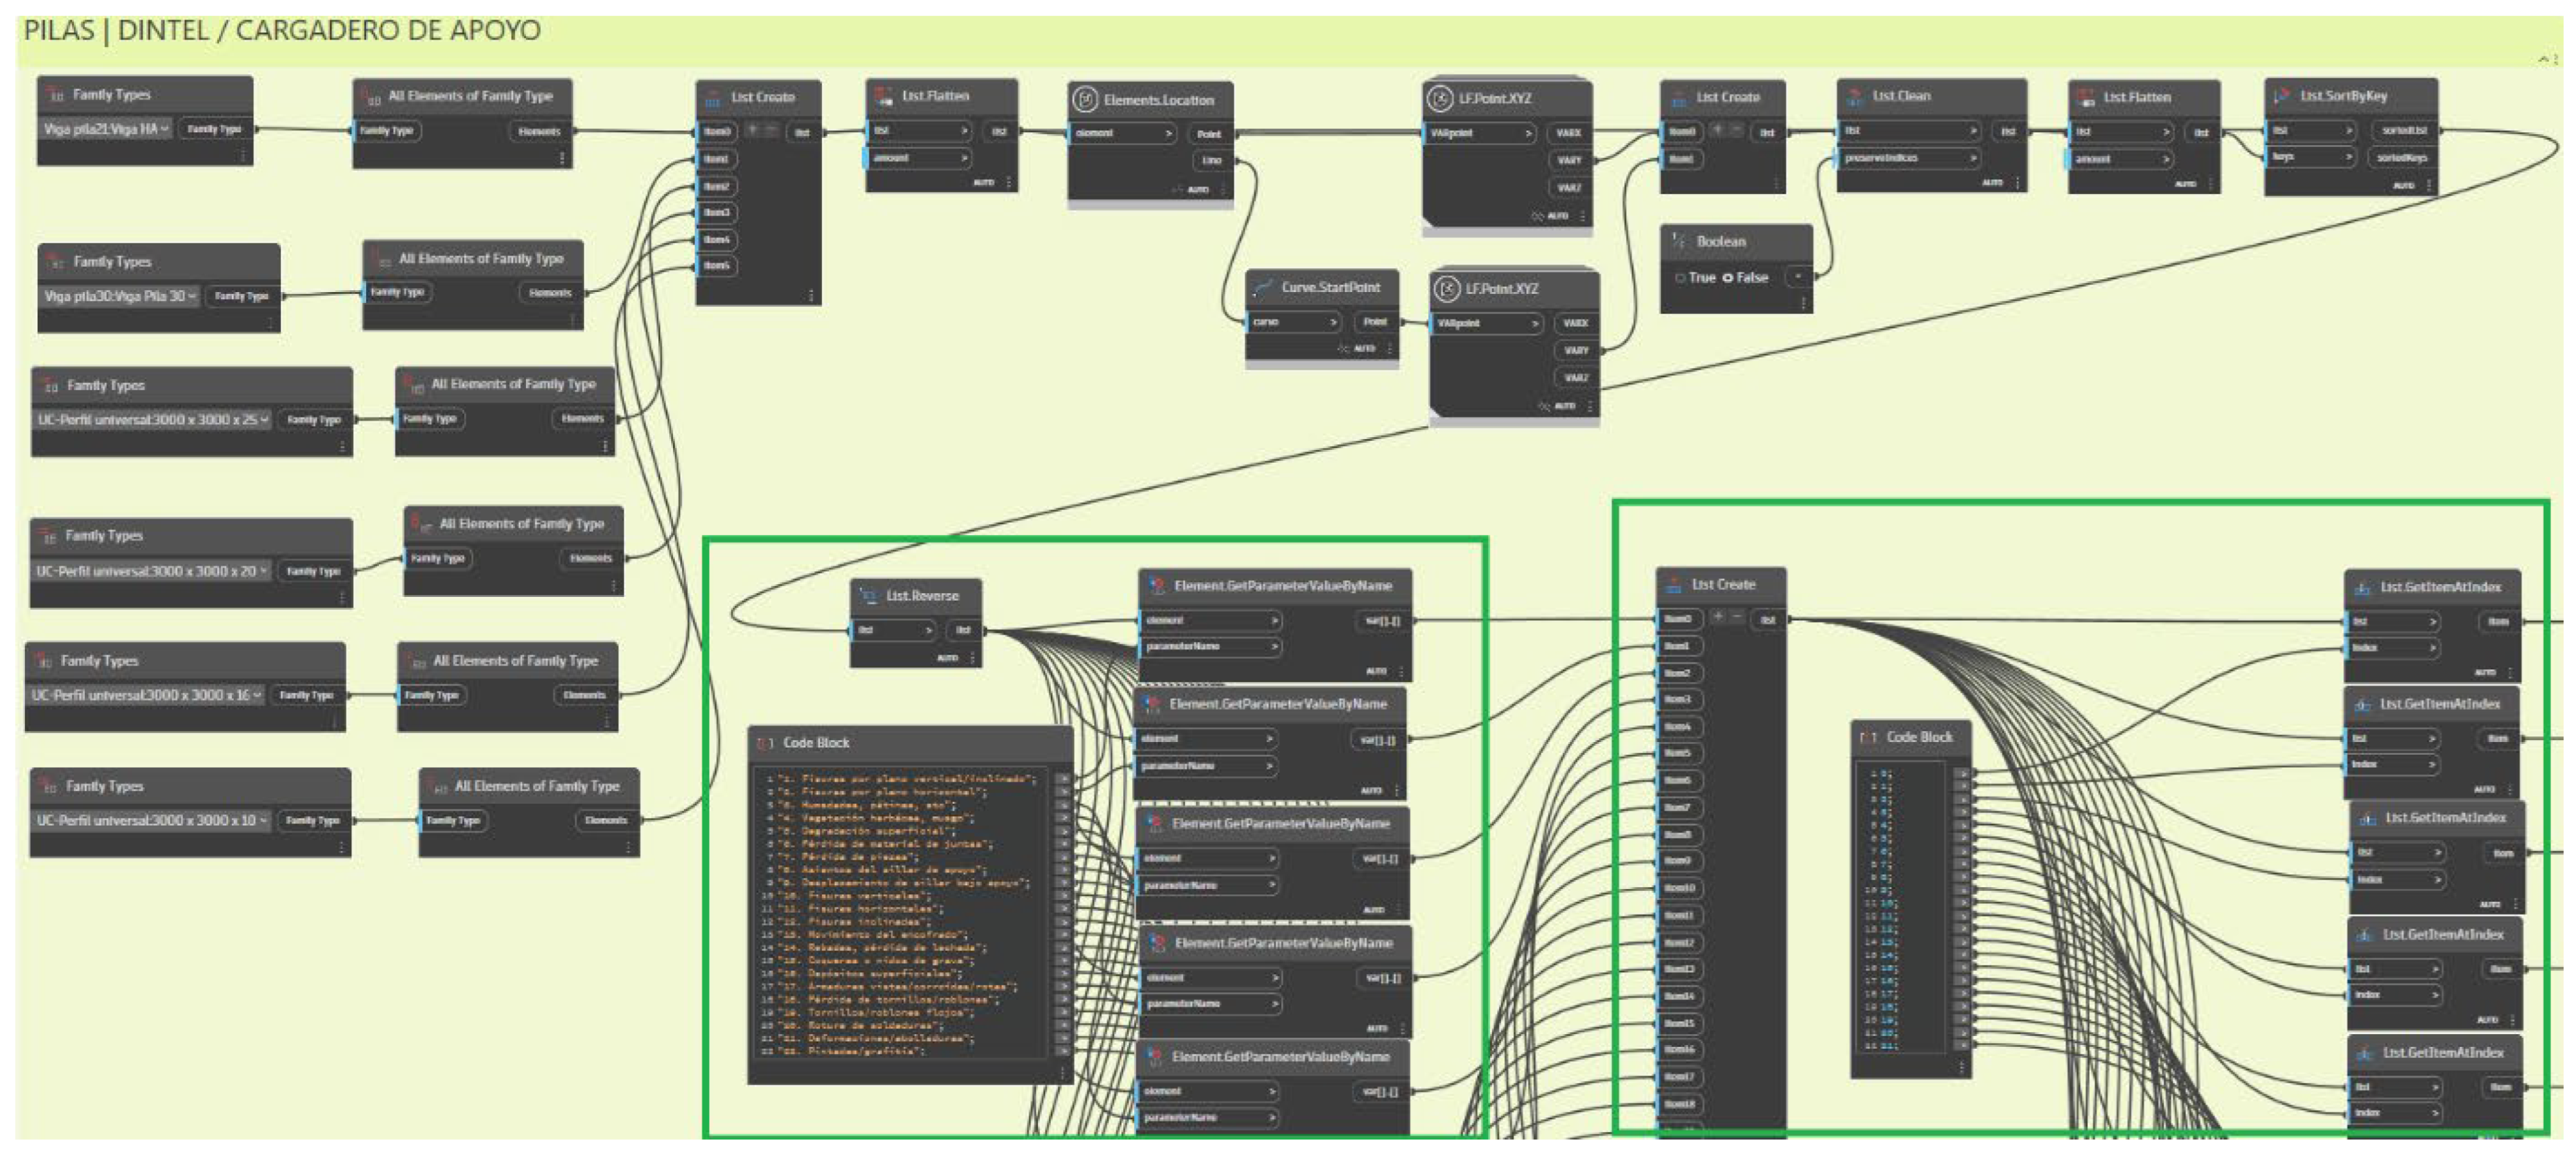Select True in the Boolean node
The image size is (2576, 1156).
coord(1681,278)
